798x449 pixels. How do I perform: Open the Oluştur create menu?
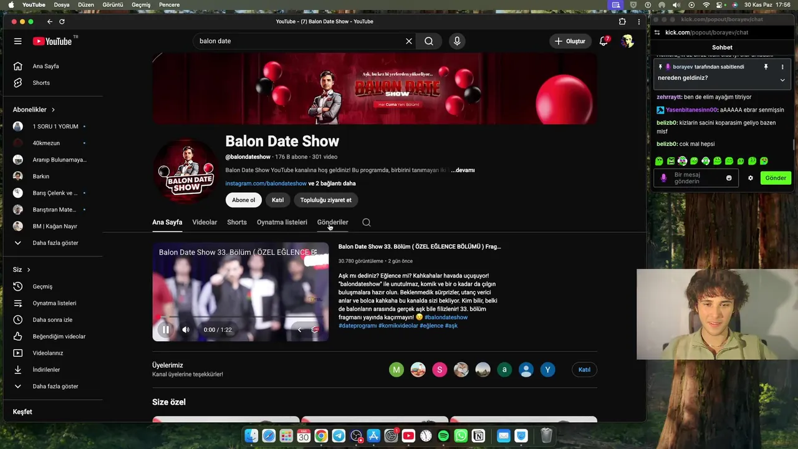click(x=570, y=41)
